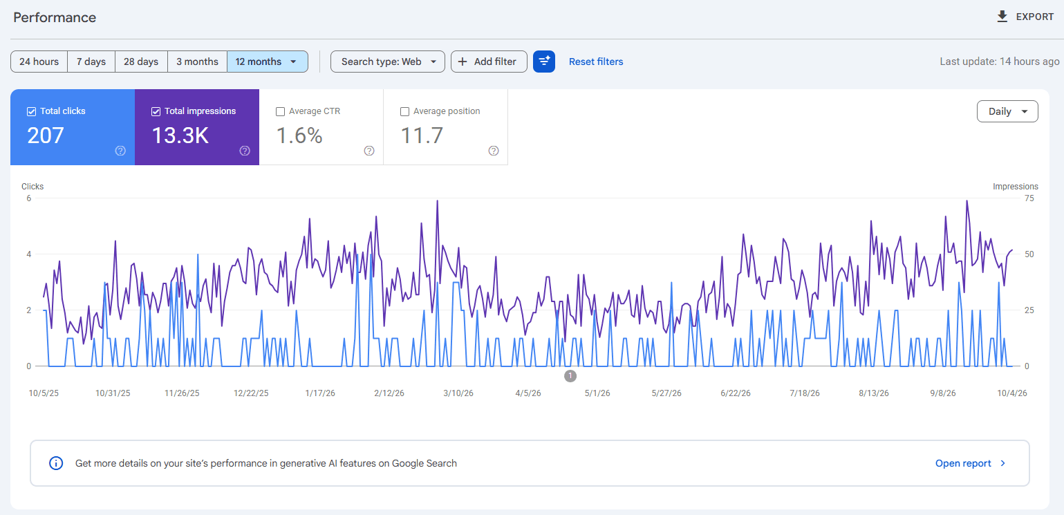Click the Add filter button

pos(489,62)
